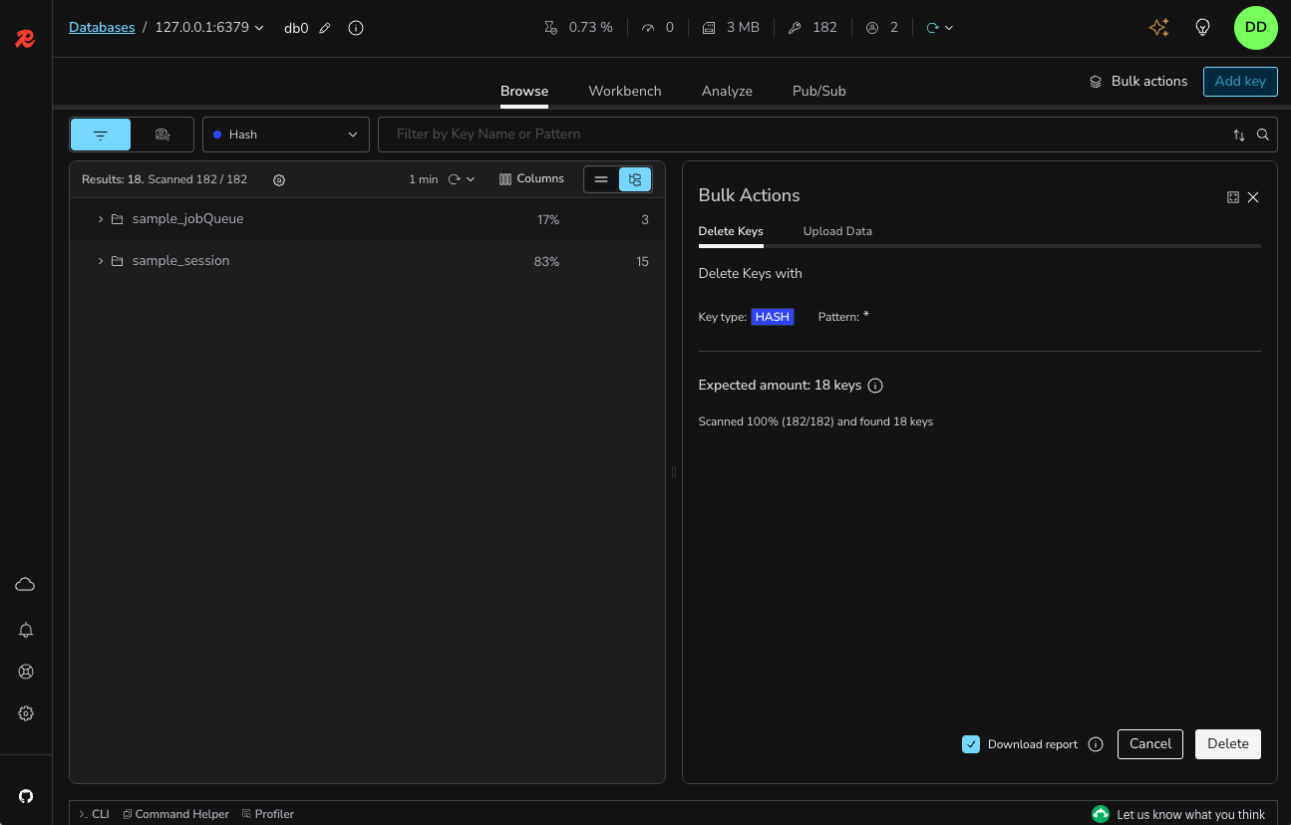Click the Add key button
1291x825 pixels.
1240,82
